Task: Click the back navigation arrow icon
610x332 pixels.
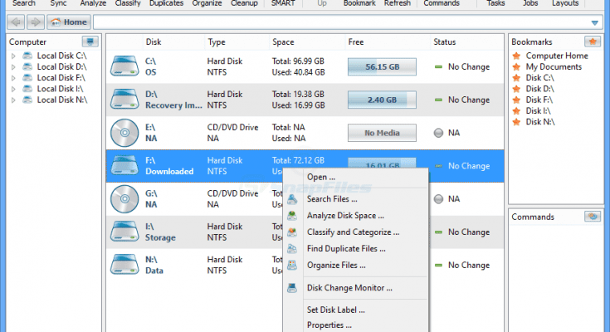Action: 17,22
